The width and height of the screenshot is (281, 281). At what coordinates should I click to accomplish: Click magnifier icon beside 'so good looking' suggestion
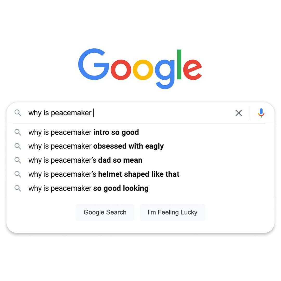click(x=18, y=188)
